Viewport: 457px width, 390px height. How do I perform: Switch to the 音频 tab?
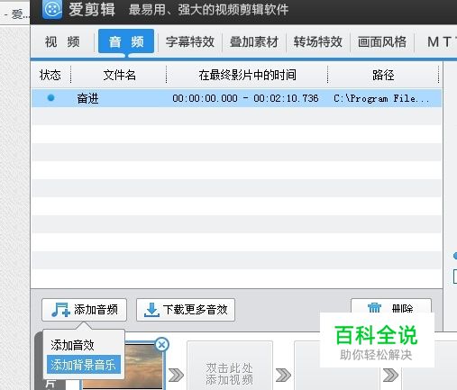coord(126,41)
